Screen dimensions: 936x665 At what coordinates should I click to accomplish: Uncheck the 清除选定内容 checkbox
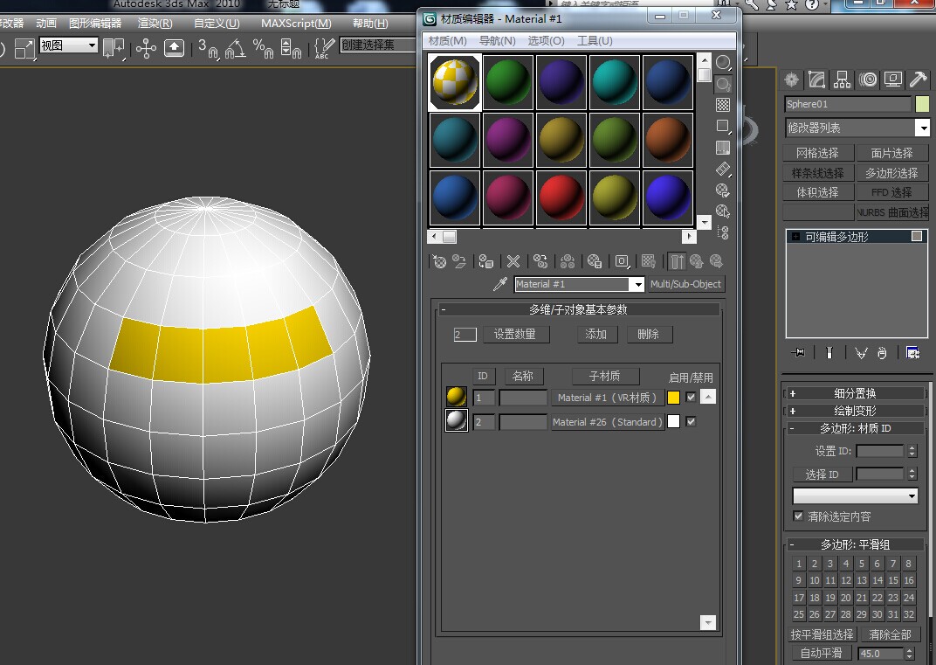pos(799,516)
